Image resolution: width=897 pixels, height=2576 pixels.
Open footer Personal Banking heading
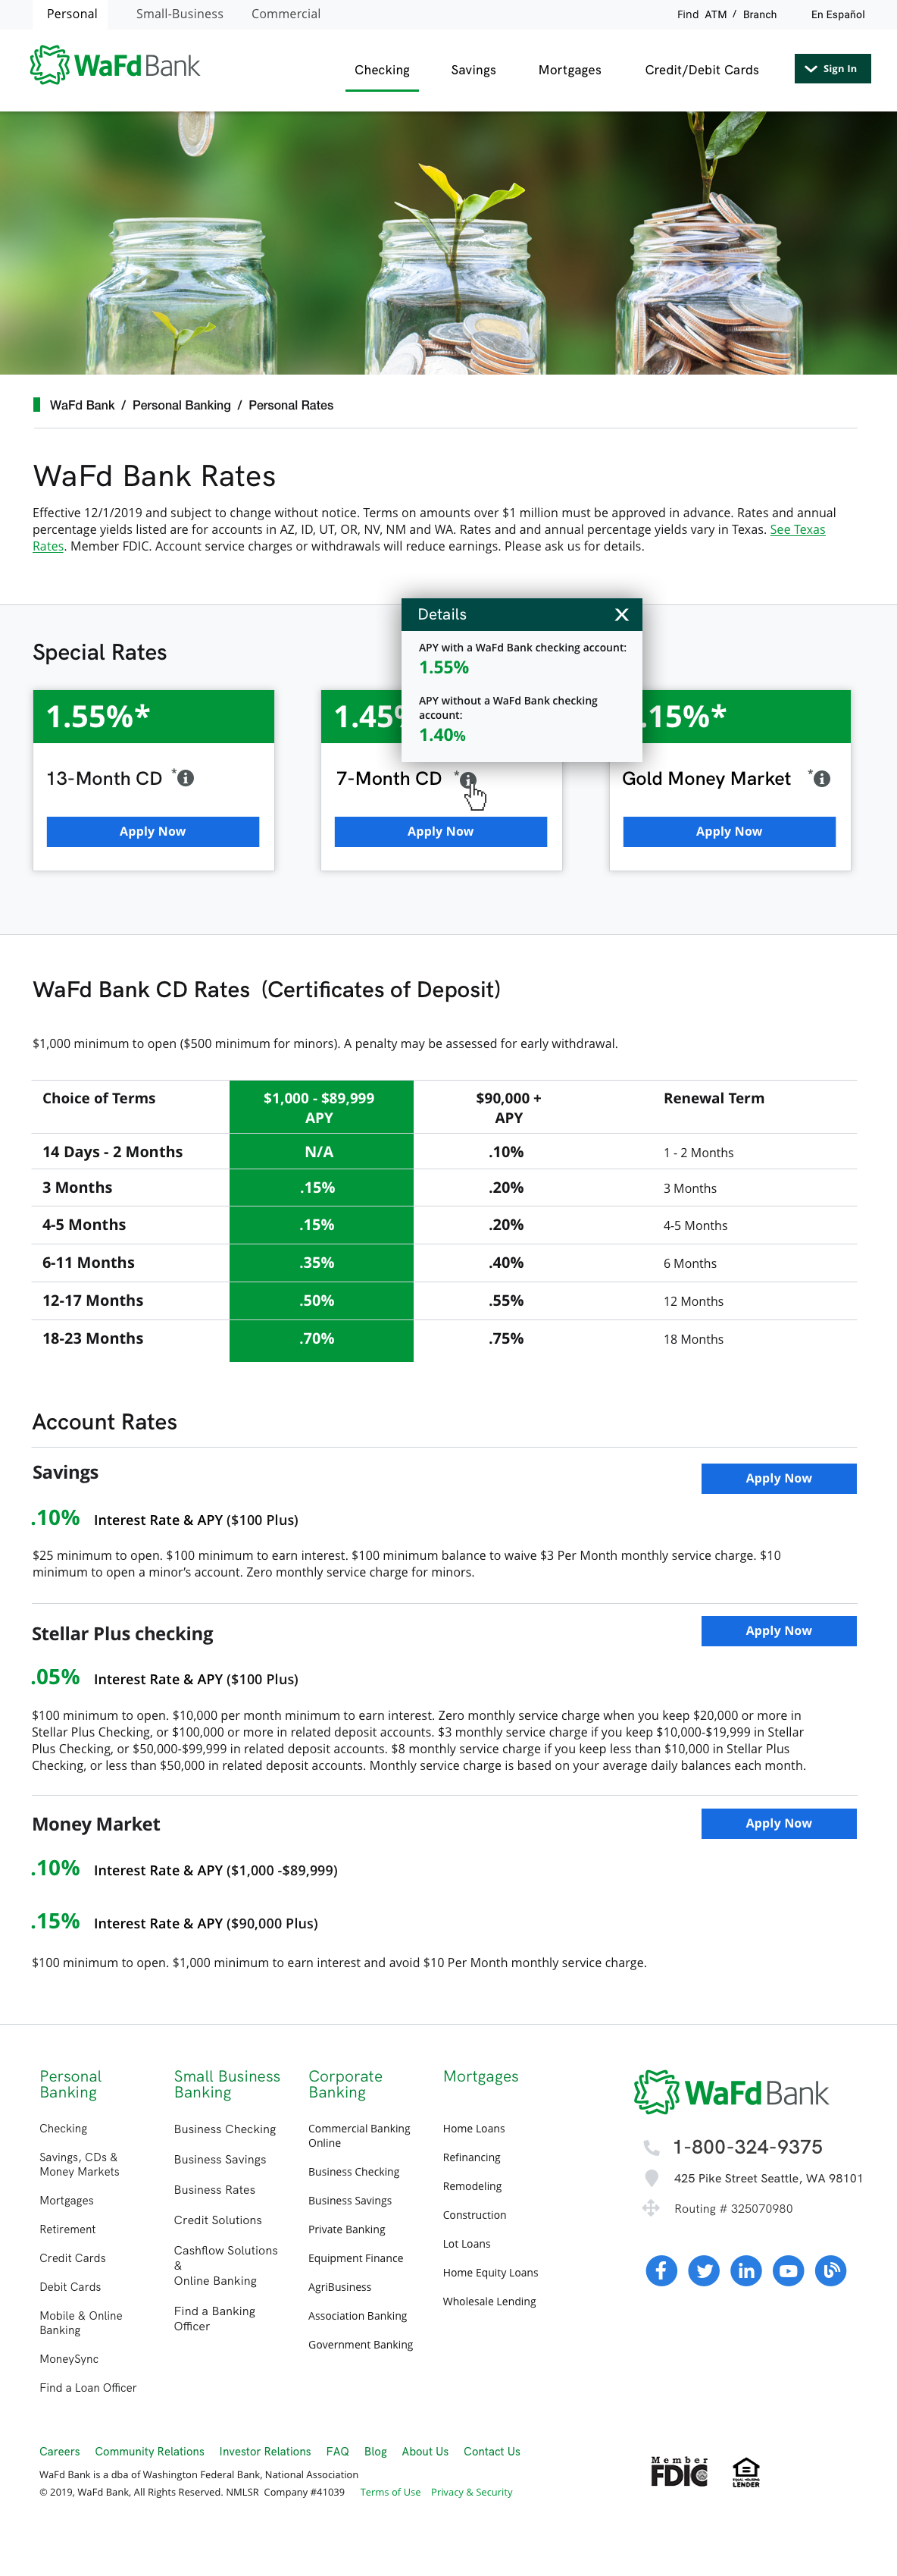coord(70,2084)
